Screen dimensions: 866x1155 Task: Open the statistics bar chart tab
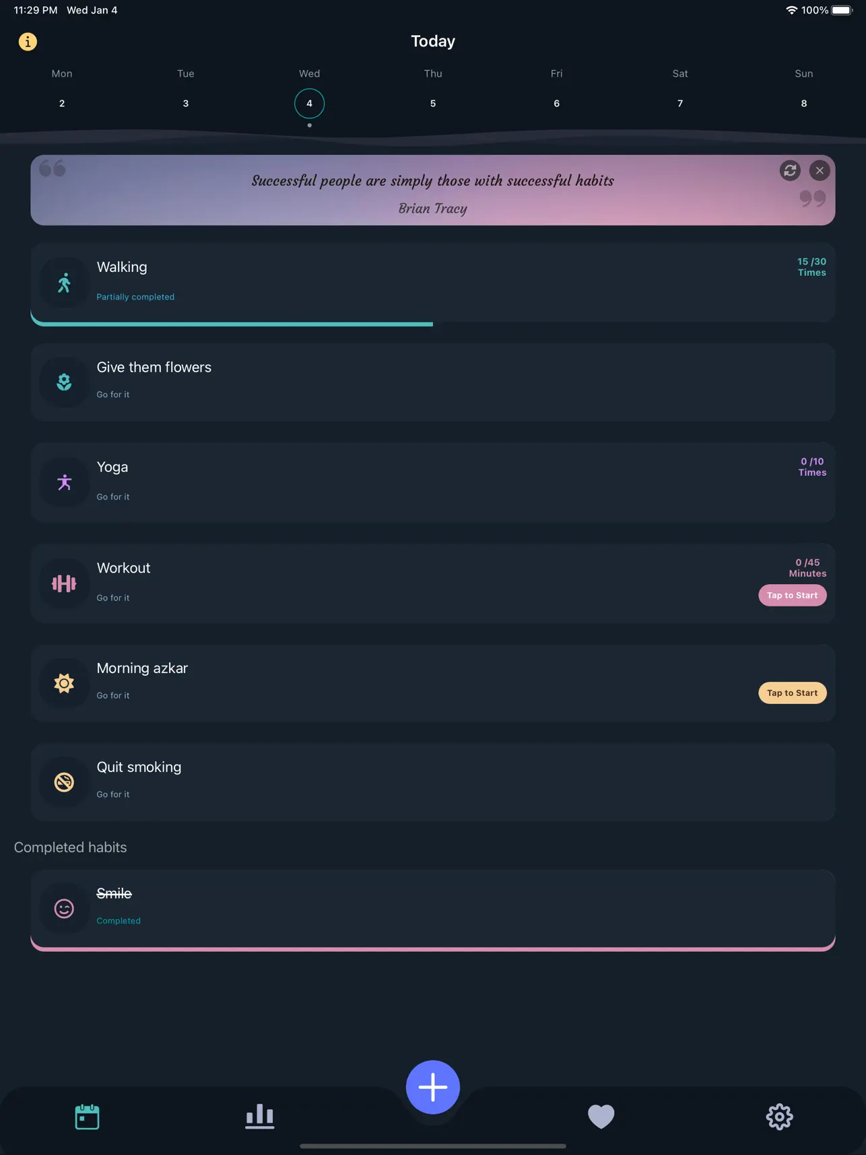tap(259, 1117)
